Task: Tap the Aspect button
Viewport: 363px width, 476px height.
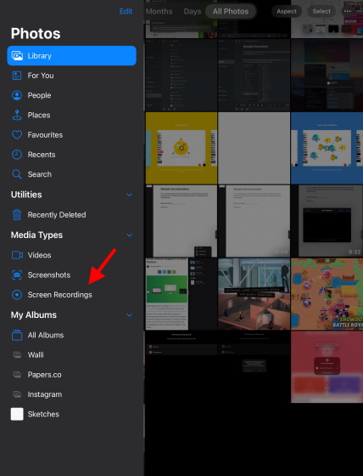Action: [287, 12]
